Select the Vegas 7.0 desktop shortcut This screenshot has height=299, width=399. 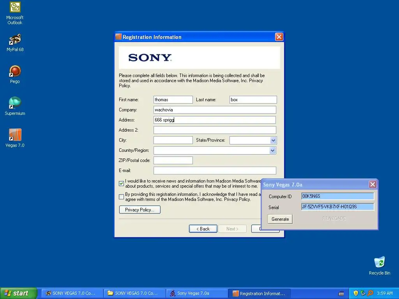(15, 138)
